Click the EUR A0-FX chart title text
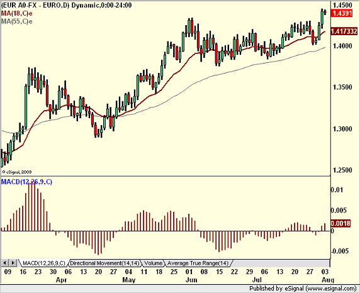Screen dimensions: 360x293 [x=66, y=5]
